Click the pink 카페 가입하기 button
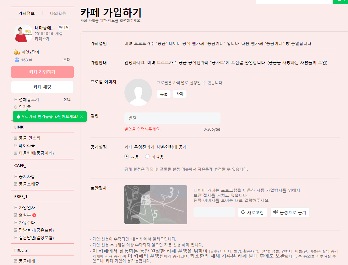The image size is (348, 265). point(42,72)
